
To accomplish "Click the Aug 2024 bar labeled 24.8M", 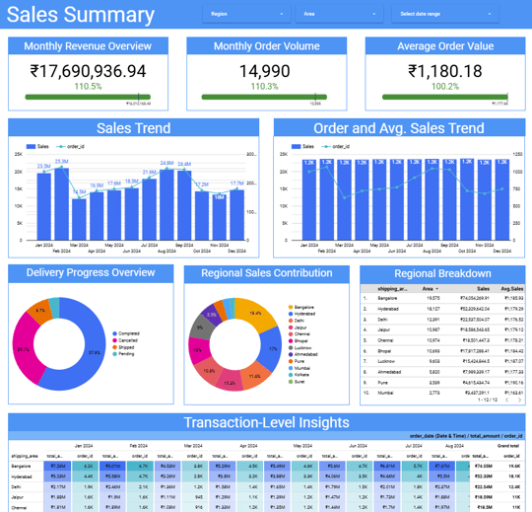I will coord(166,204).
